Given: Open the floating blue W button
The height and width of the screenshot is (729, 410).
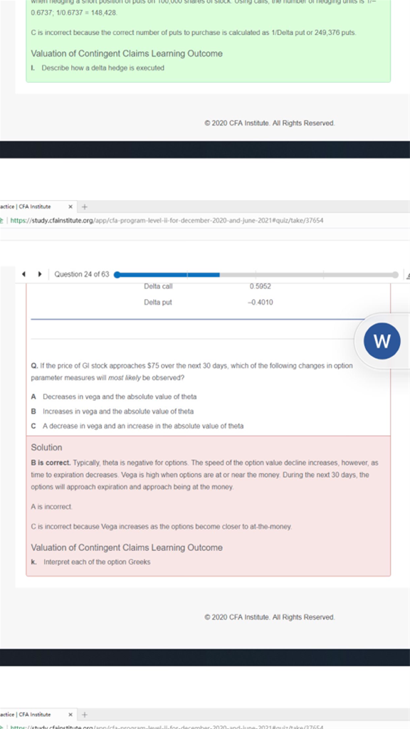Looking at the screenshot, I should (x=382, y=341).
